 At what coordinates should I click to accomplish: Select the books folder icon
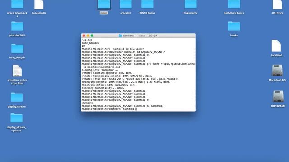tap(234, 26)
